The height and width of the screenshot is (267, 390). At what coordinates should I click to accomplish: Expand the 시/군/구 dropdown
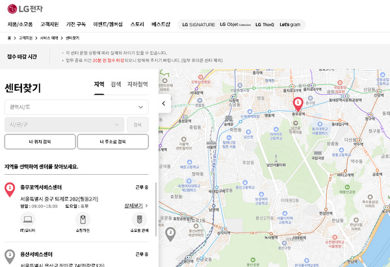click(64, 125)
